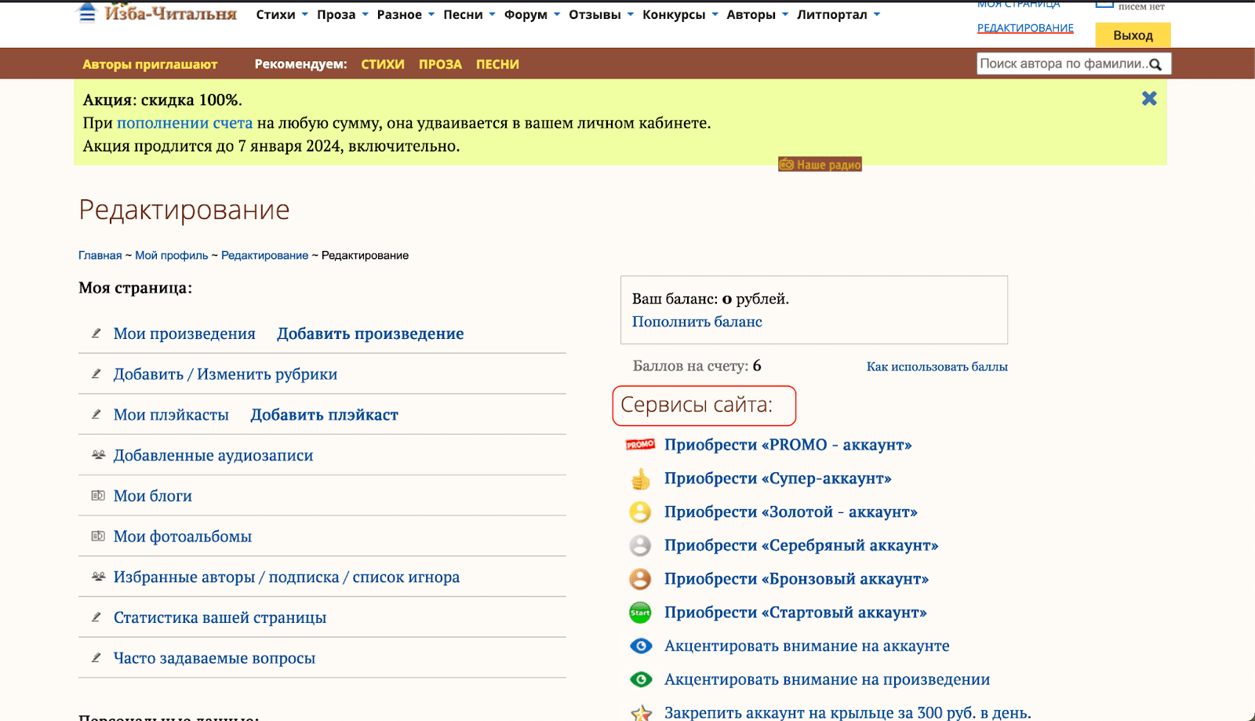Expand the Конкурсы dropdown menu
Viewport: 1255px width, 721px height.
click(680, 14)
